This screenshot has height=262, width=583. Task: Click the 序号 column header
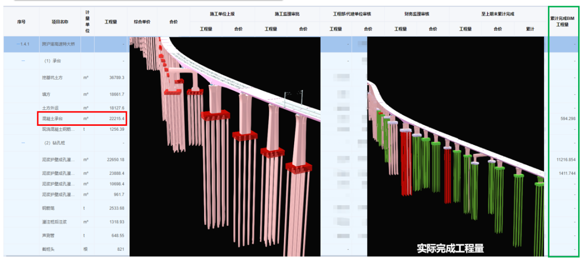click(21, 22)
